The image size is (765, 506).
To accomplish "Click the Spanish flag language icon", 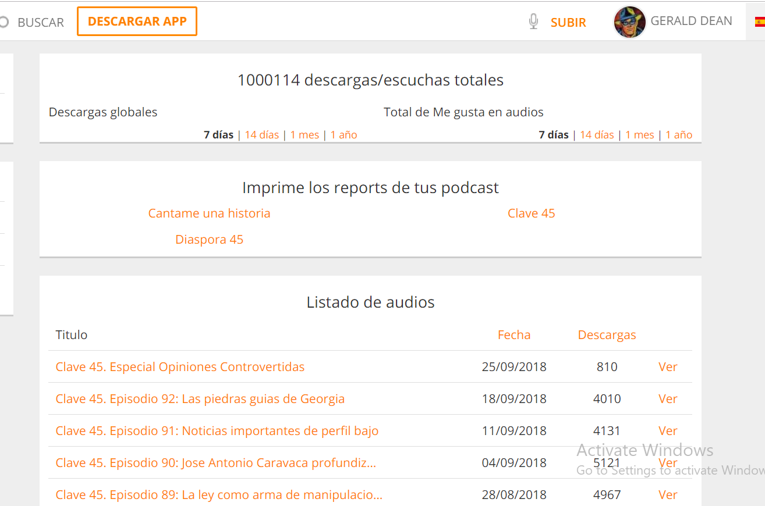I will 759,22.
